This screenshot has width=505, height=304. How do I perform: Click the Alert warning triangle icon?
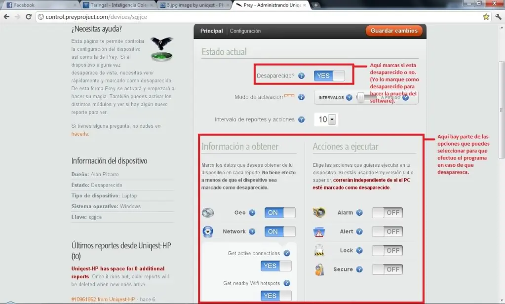coord(319,232)
